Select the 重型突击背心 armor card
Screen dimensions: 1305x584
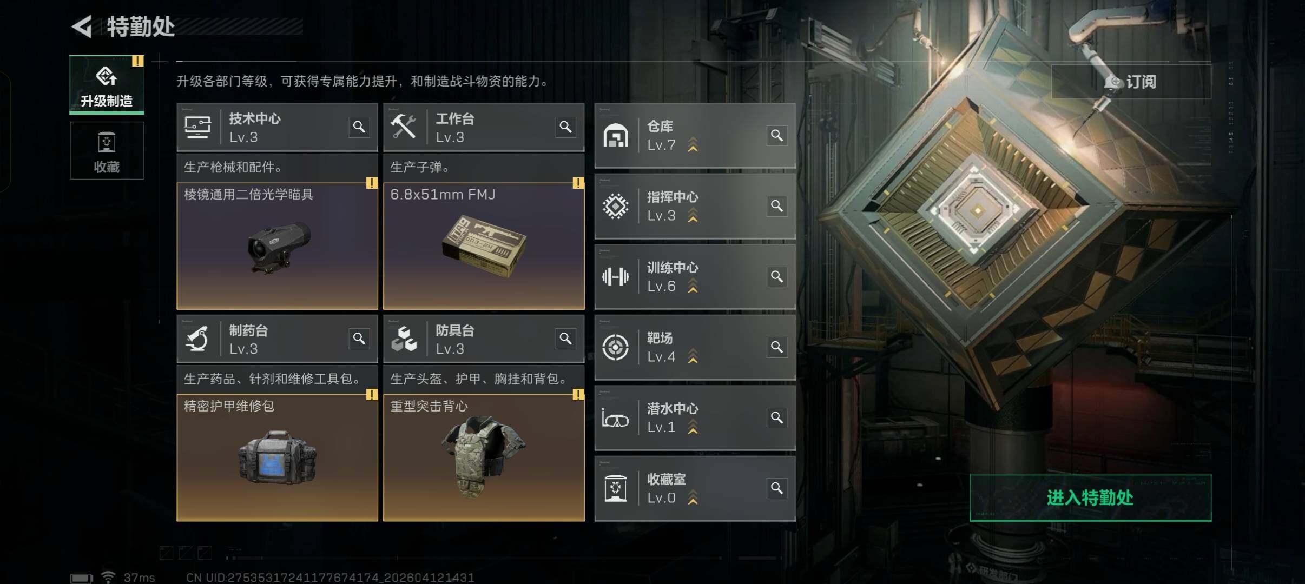click(x=484, y=457)
